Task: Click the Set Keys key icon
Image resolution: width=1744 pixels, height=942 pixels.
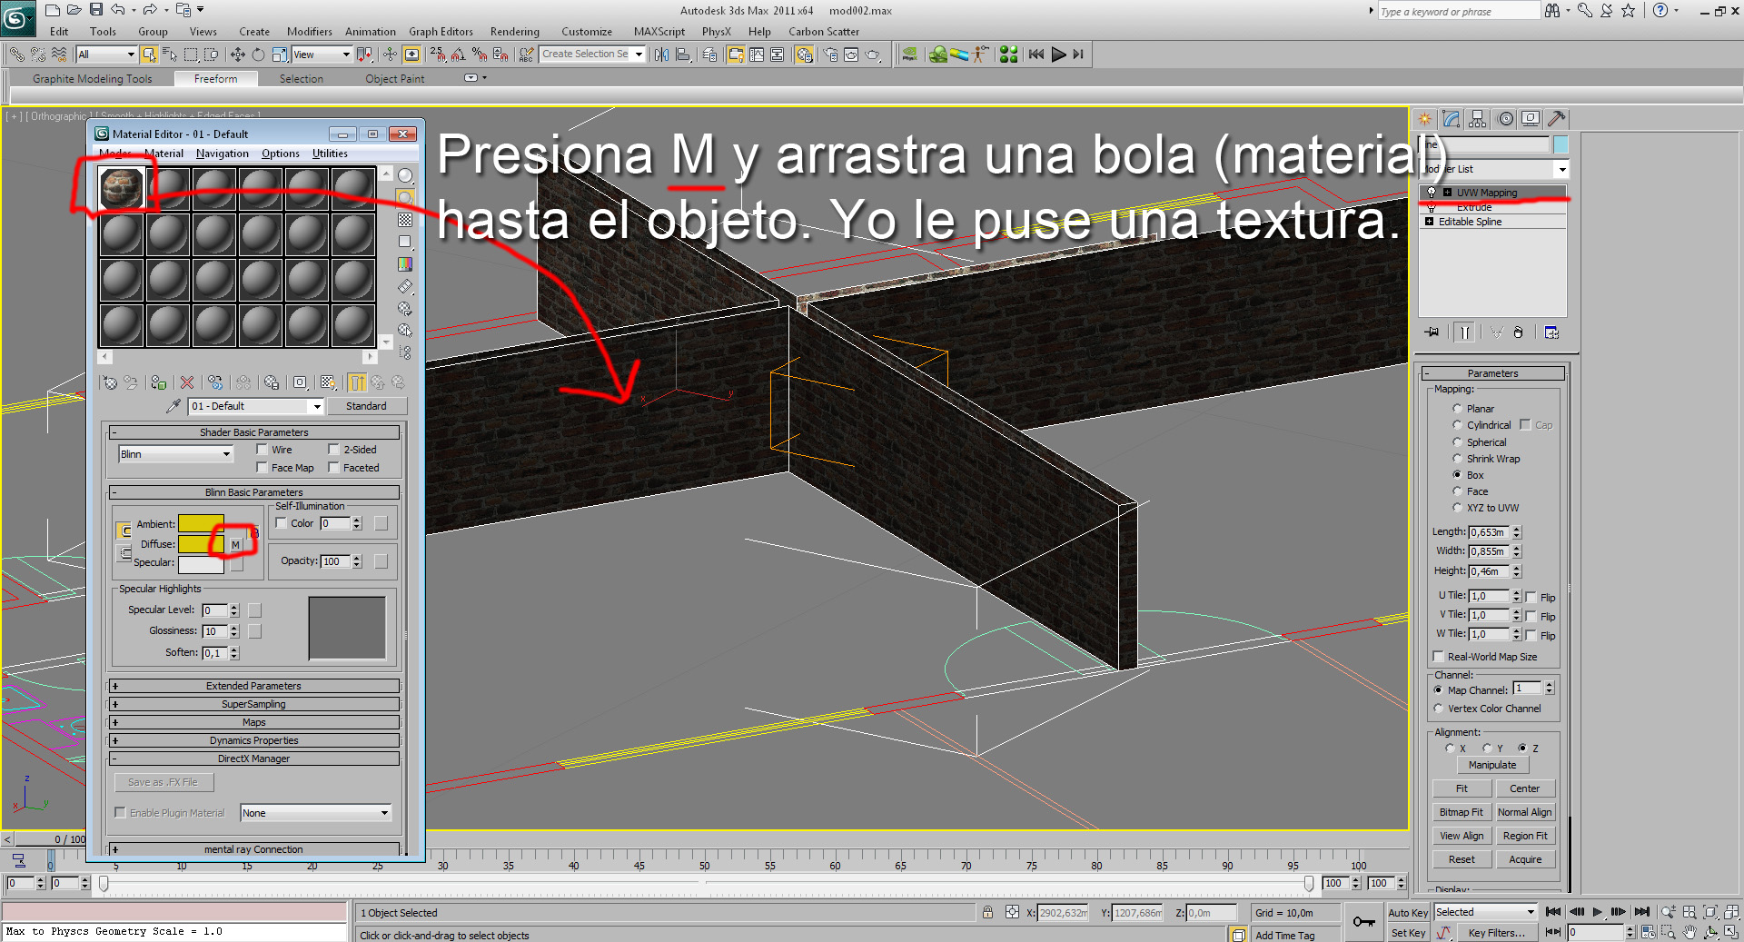Action: click(1363, 922)
